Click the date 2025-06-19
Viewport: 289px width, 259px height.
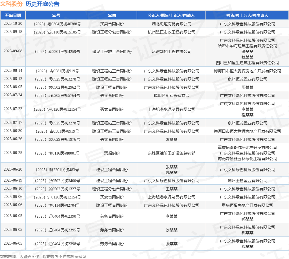[13, 180]
